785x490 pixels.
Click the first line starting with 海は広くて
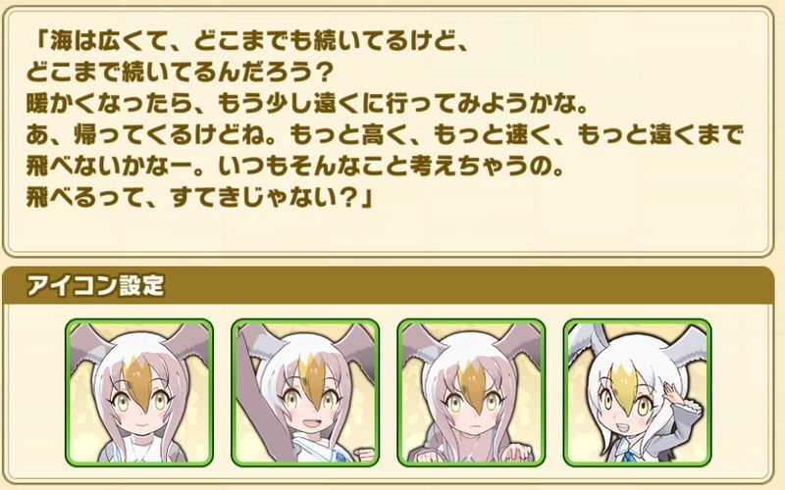(x=247, y=42)
